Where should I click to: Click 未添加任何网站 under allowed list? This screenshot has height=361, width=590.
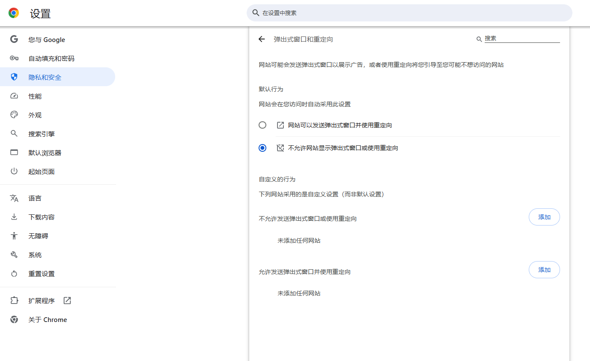[299, 293]
